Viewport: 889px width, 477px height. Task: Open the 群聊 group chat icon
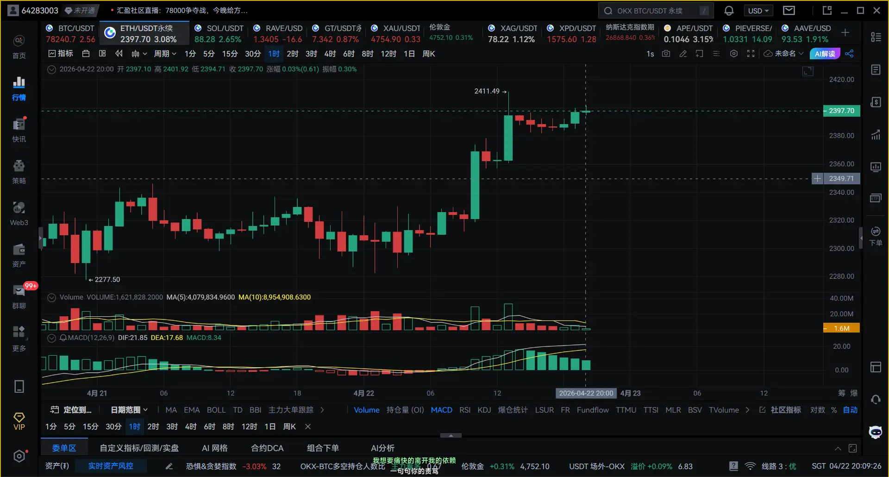coord(19,297)
